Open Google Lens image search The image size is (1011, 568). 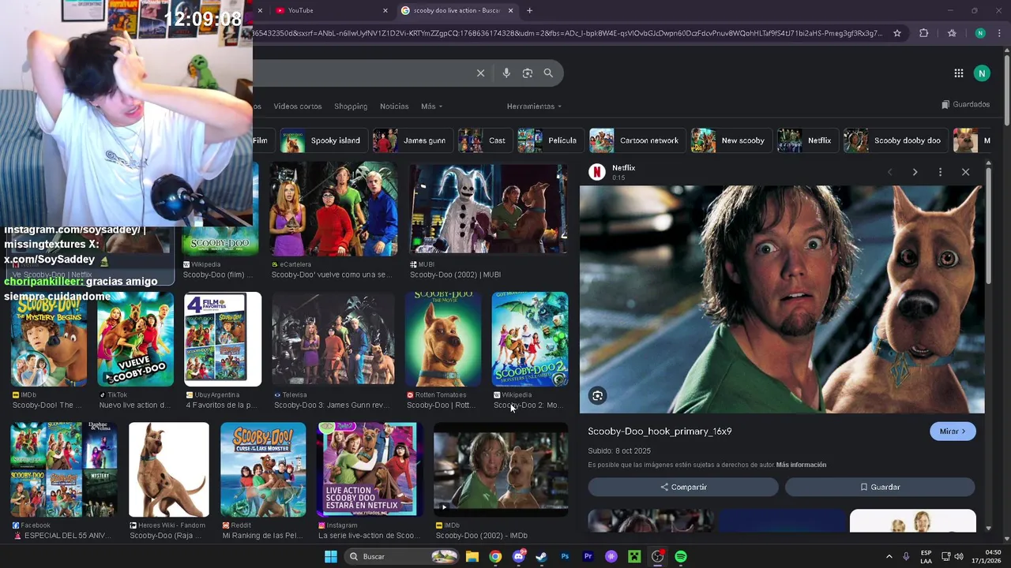pyautogui.click(x=528, y=73)
